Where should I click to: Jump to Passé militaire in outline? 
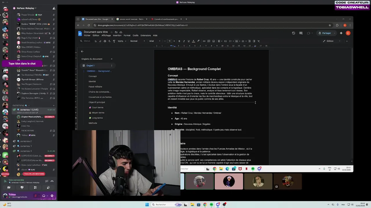95,87
